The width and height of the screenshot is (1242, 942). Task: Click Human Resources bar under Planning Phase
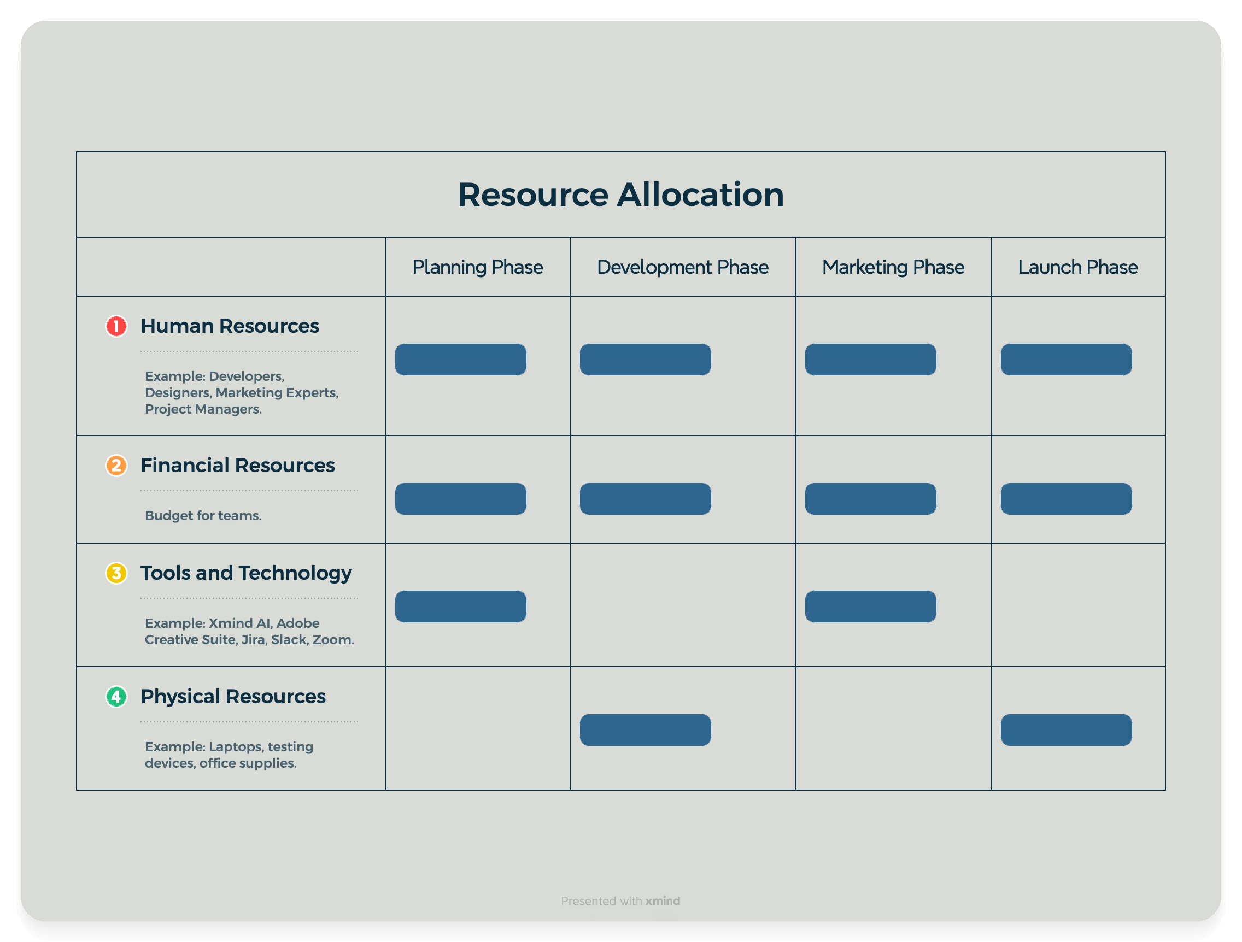tap(460, 360)
